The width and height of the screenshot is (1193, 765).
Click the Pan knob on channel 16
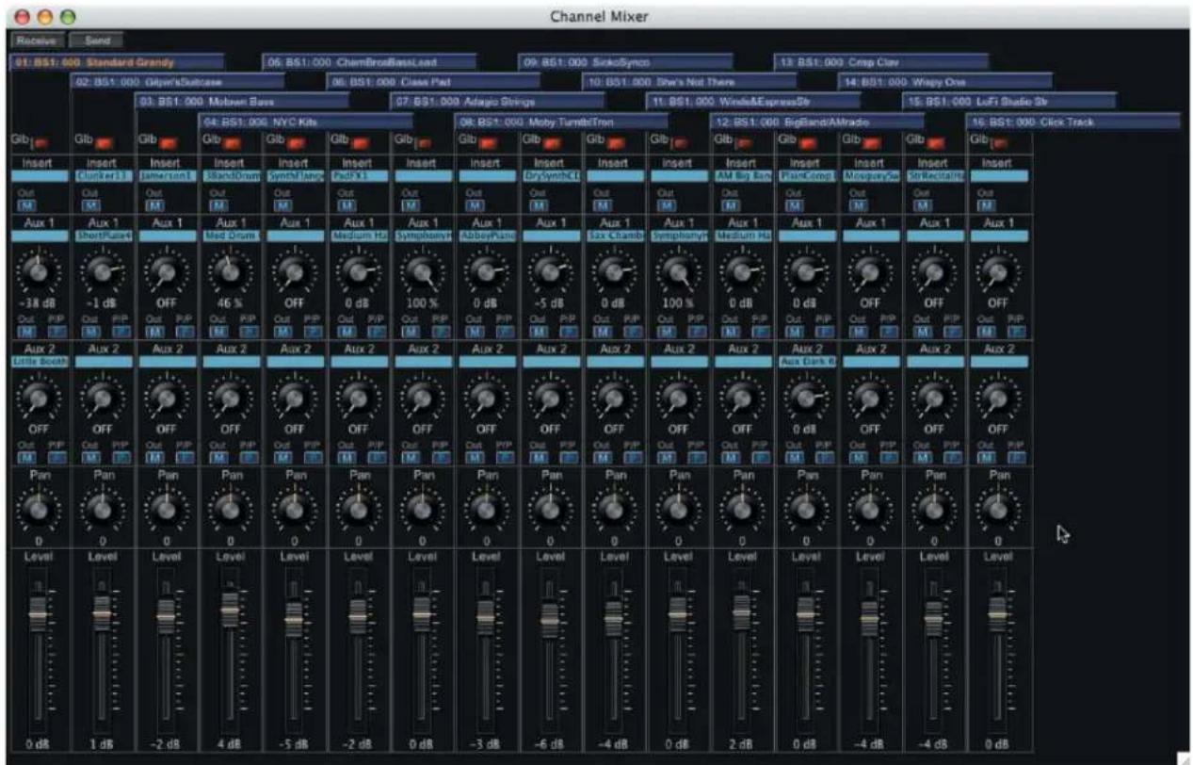pyautogui.click(x=998, y=508)
